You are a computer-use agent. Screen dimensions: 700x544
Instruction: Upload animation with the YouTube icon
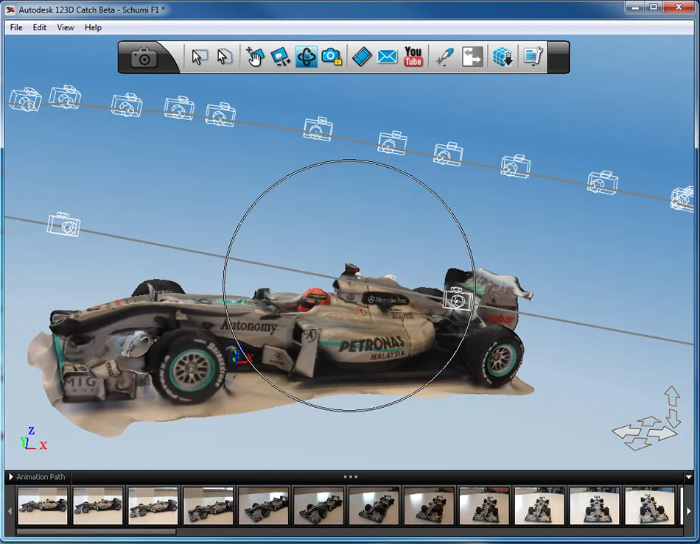[413, 57]
